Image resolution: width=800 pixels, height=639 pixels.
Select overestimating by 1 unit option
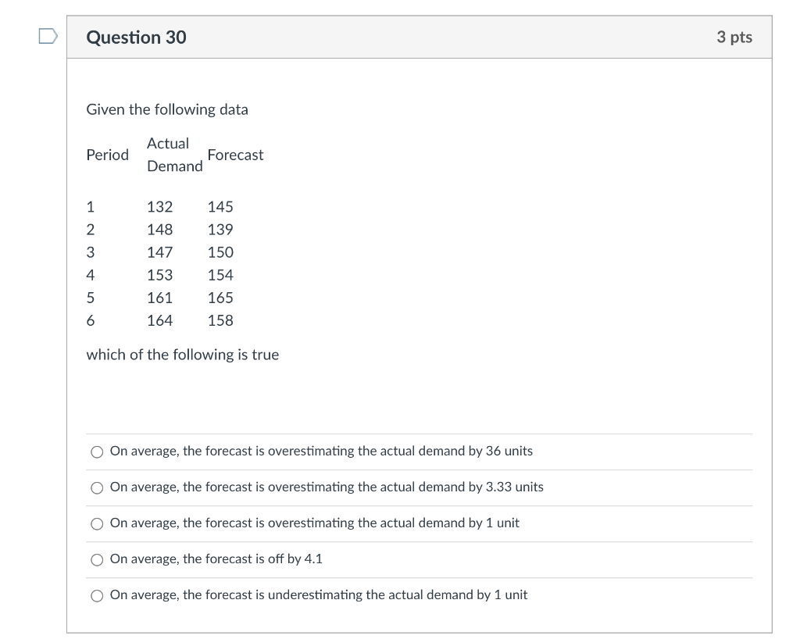96,523
